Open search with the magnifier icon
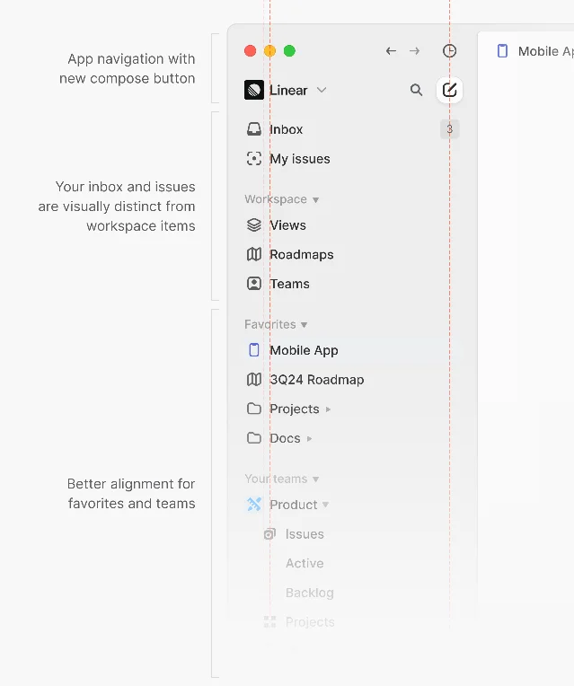 pyautogui.click(x=416, y=90)
